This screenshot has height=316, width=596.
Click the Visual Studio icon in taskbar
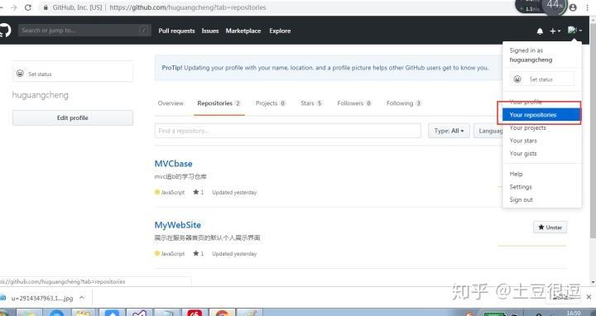pos(140,314)
